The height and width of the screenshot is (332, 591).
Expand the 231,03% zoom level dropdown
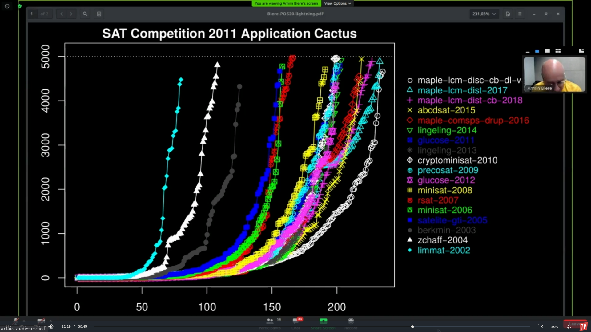(x=484, y=14)
